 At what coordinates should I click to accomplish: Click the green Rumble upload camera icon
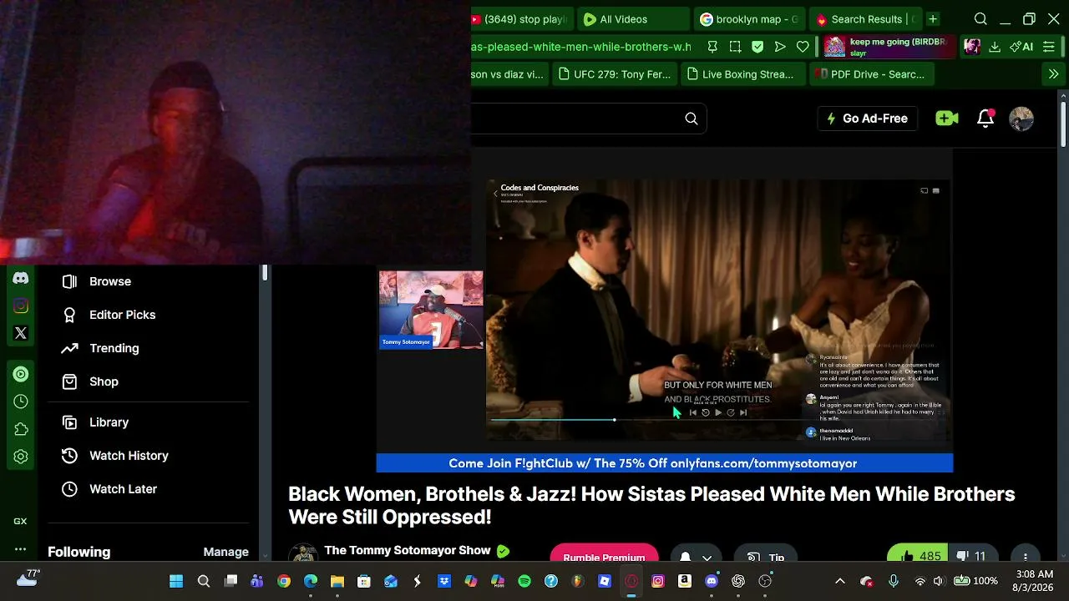click(946, 119)
